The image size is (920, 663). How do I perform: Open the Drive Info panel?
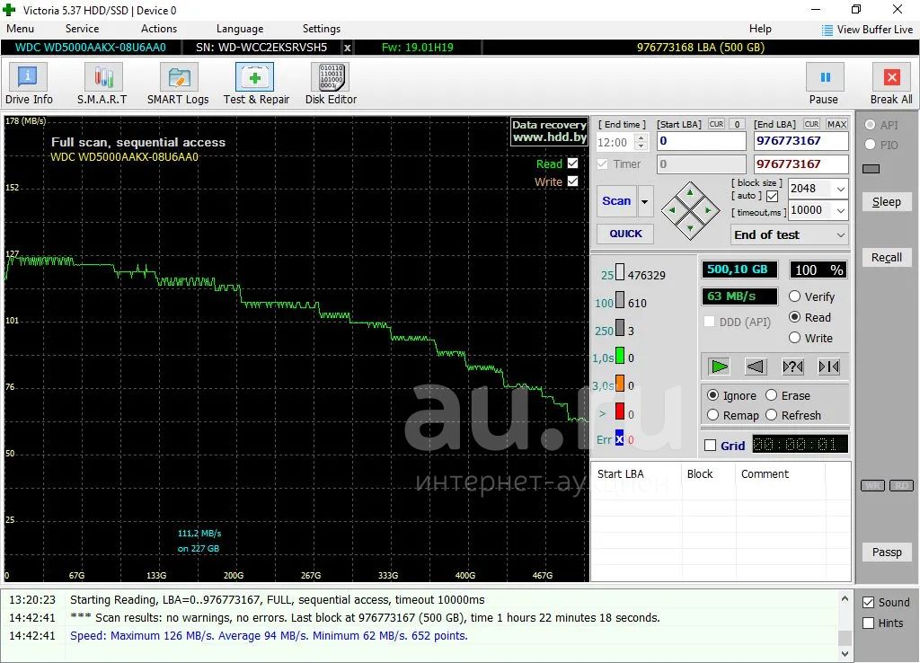[x=29, y=84]
